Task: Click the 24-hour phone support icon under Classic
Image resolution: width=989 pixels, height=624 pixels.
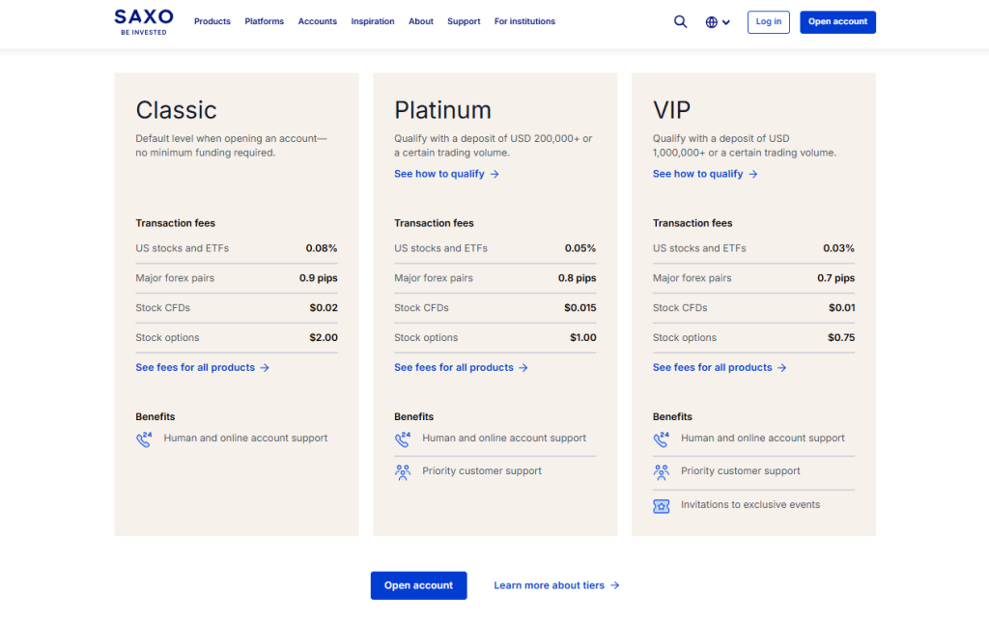Action: click(144, 439)
